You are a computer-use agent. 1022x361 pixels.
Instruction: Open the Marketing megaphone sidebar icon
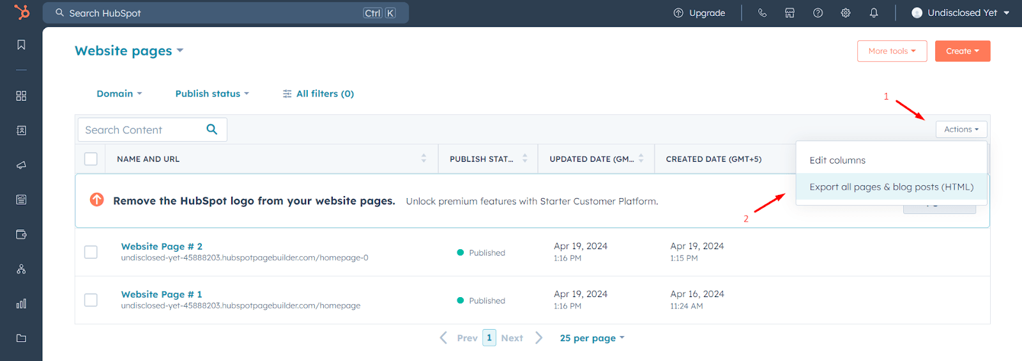(x=21, y=165)
